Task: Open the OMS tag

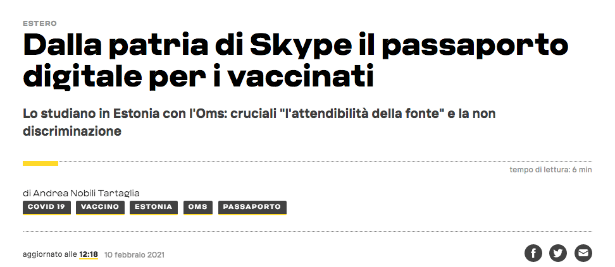Action: (x=197, y=207)
